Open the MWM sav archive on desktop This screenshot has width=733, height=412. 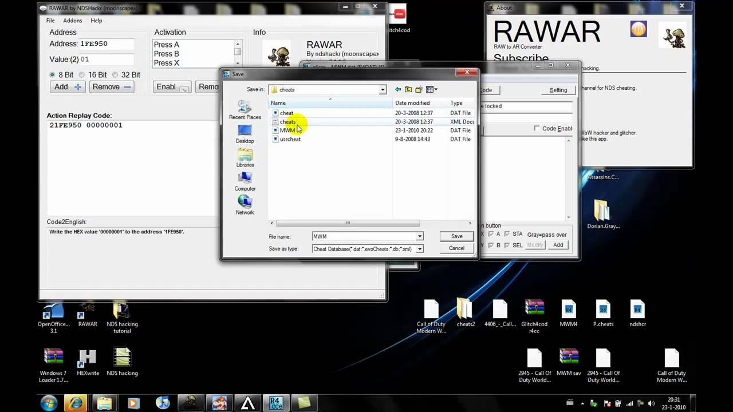click(569, 362)
